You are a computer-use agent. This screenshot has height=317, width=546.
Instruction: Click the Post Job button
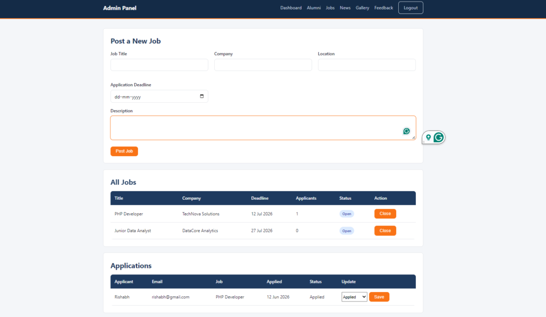coord(124,151)
